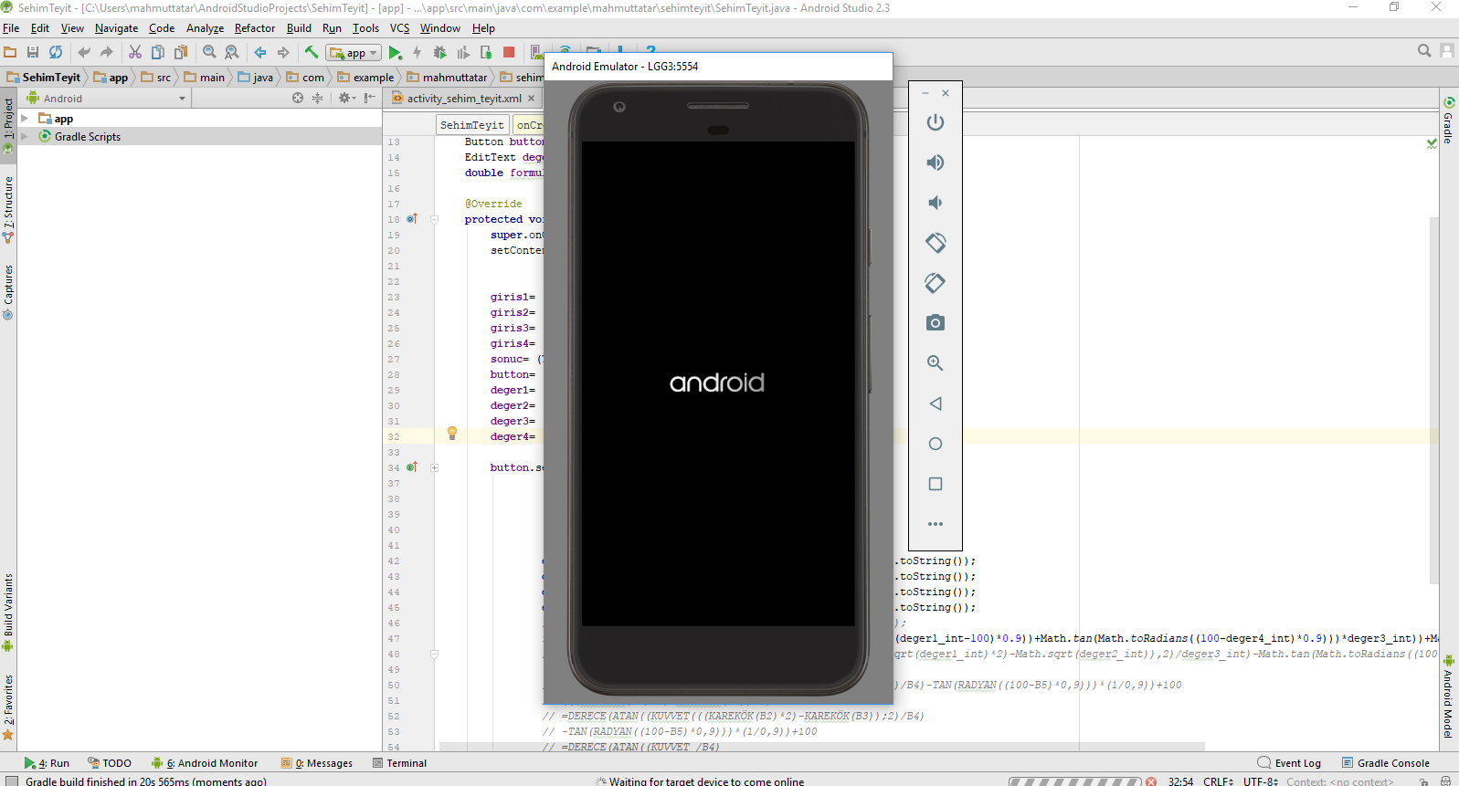Click the Debug app bug icon
This screenshot has height=786, width=1459.
click(x=439, y=53)
